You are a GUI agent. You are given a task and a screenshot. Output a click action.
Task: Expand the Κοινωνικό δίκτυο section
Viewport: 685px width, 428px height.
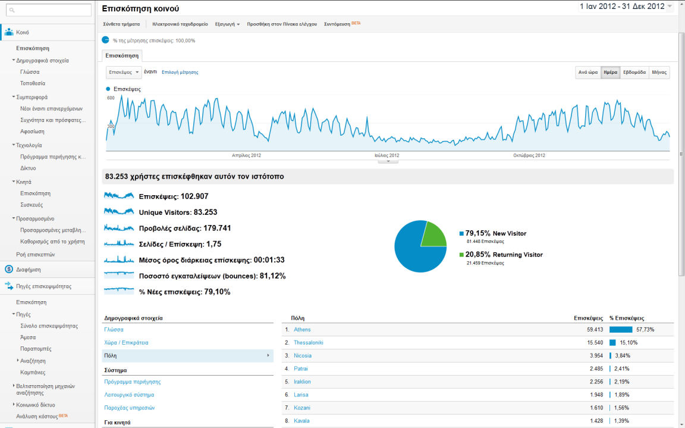[14, 405]
